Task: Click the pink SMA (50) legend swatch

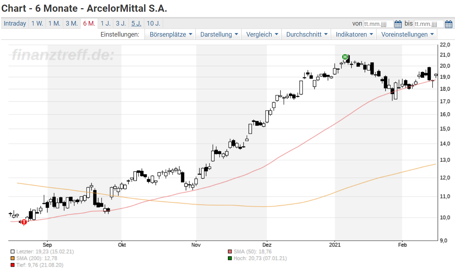Action: 230,251
